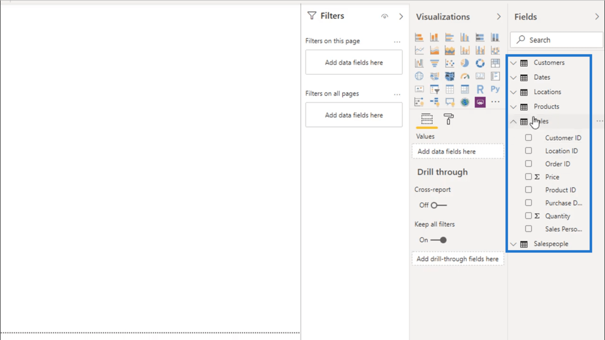Image resolution: width=605 pixels, height=340 pixels.
Task: Click page filters Add data fields area
Action: (x=354, y=63)
